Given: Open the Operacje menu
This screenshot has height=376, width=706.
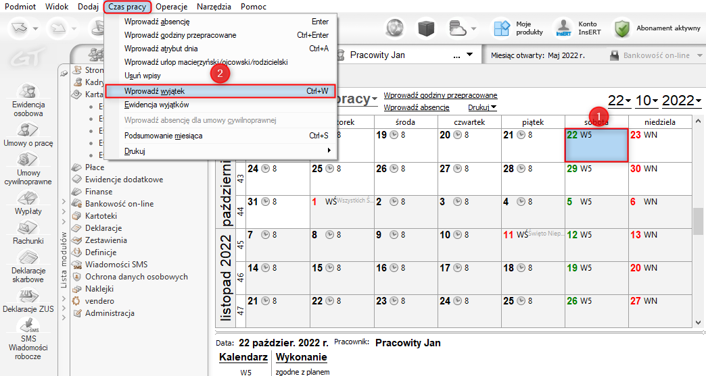Looking at the screenshot, I should pos(171,7).
